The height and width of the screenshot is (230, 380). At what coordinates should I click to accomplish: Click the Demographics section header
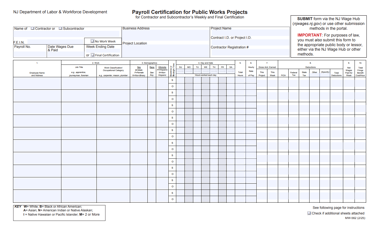[149, 63]
